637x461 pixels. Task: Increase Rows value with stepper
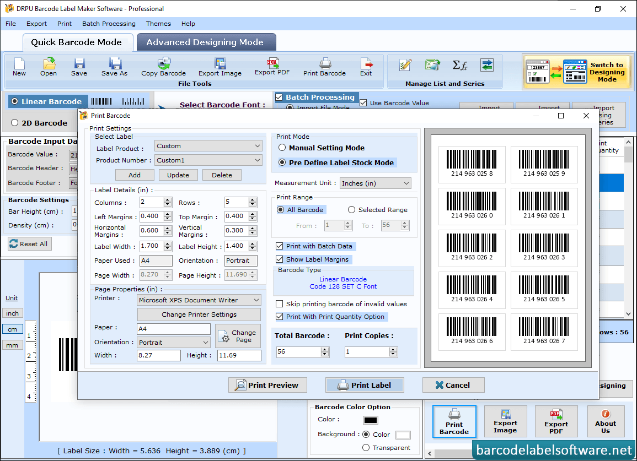253,200
